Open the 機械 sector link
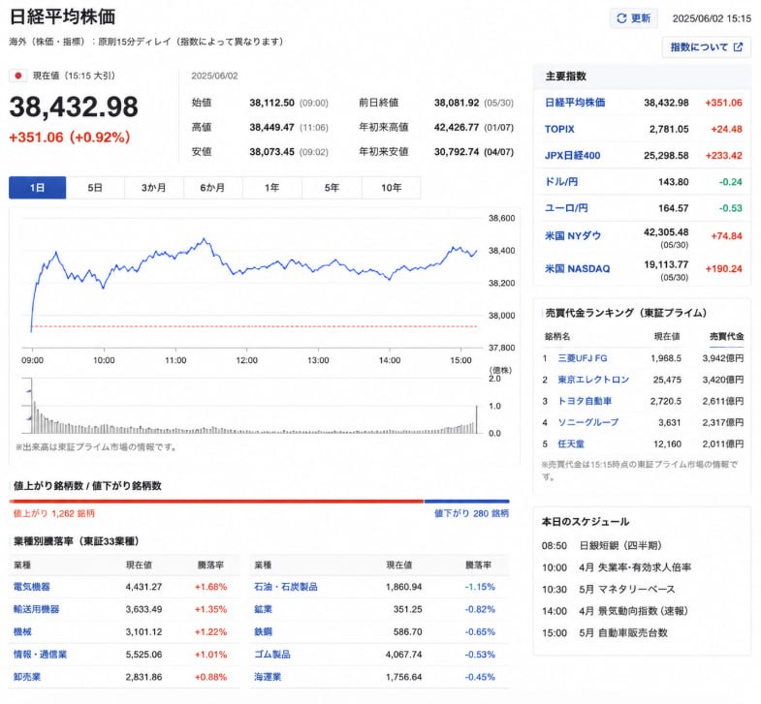 pyautogui.click(x=22, y=631)
